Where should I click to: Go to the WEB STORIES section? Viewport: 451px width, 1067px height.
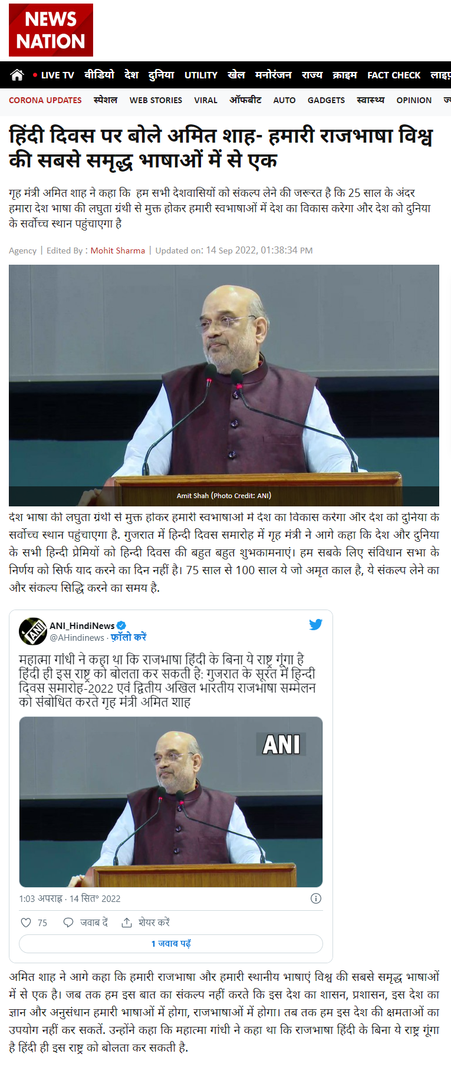[156, 100]
